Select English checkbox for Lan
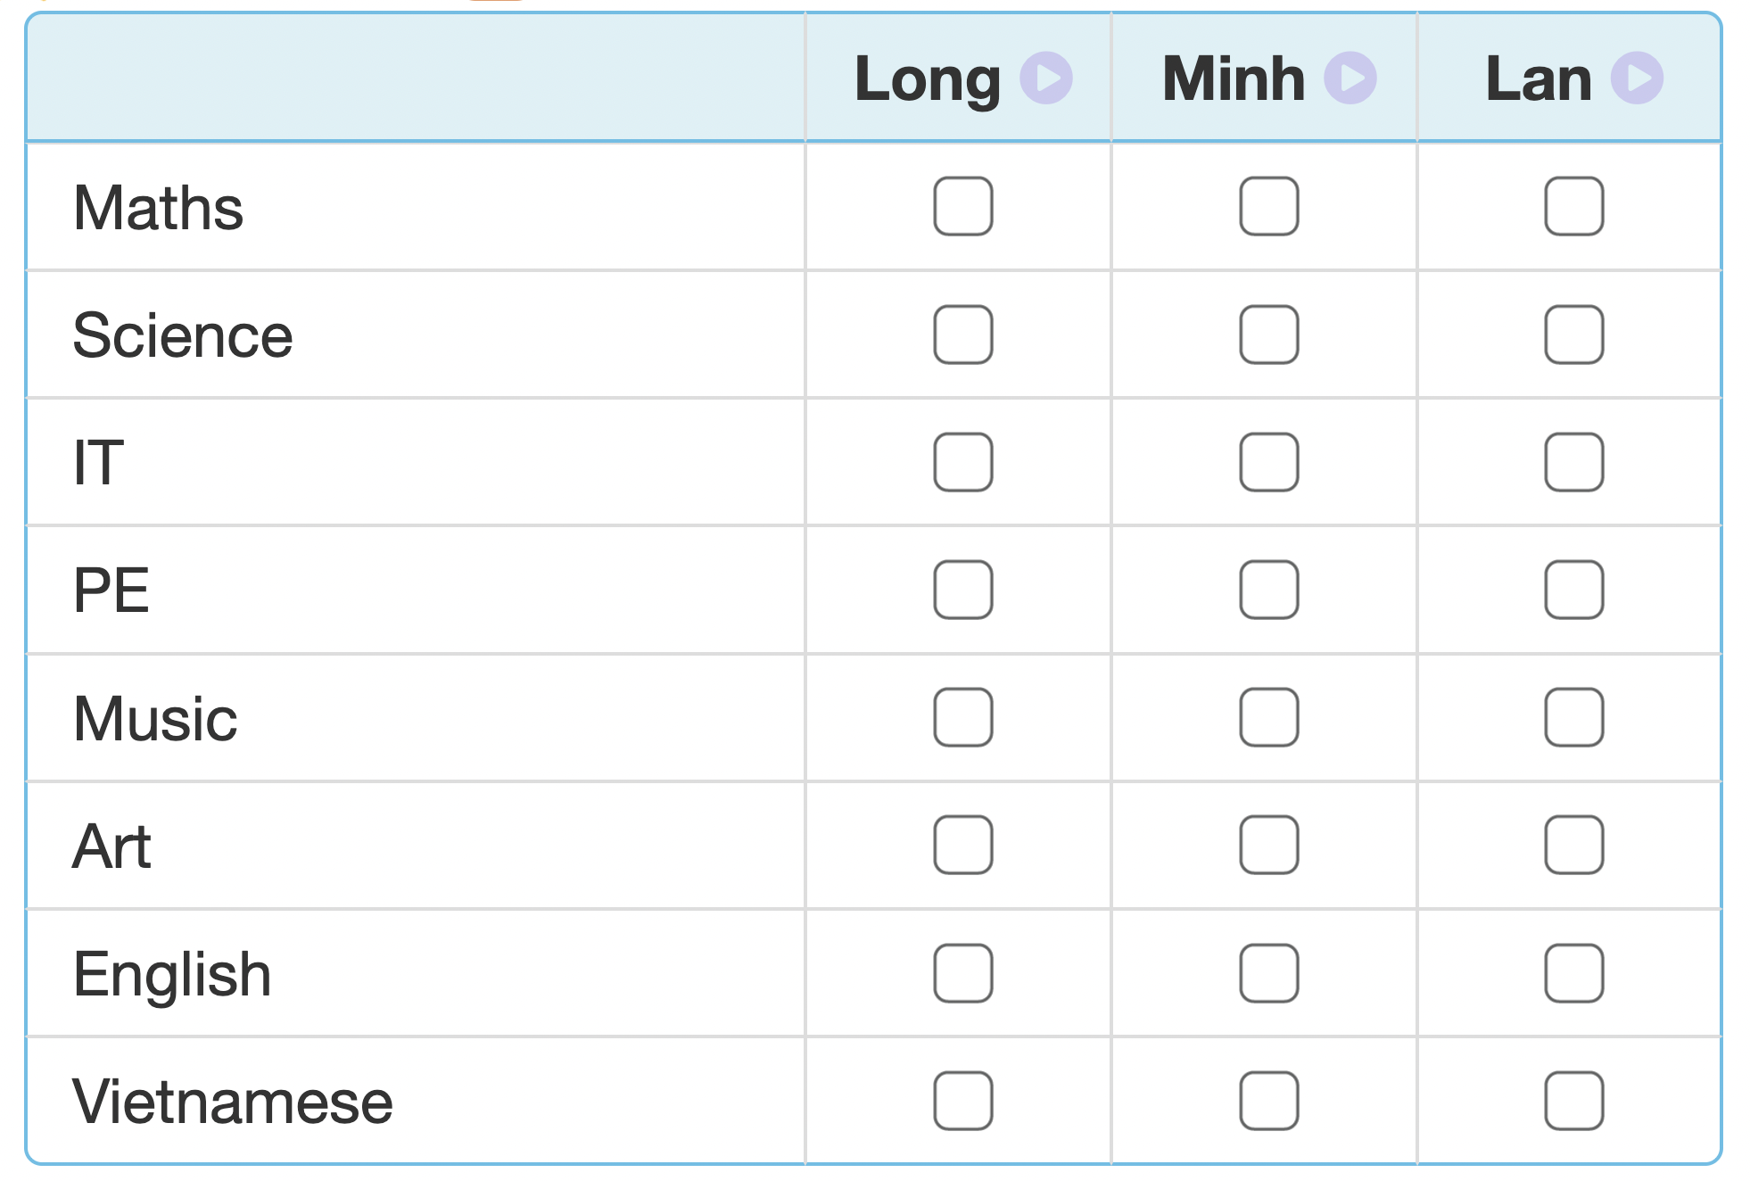Viewport: 1750px width, 1181px height. [x=1573, y=973]
